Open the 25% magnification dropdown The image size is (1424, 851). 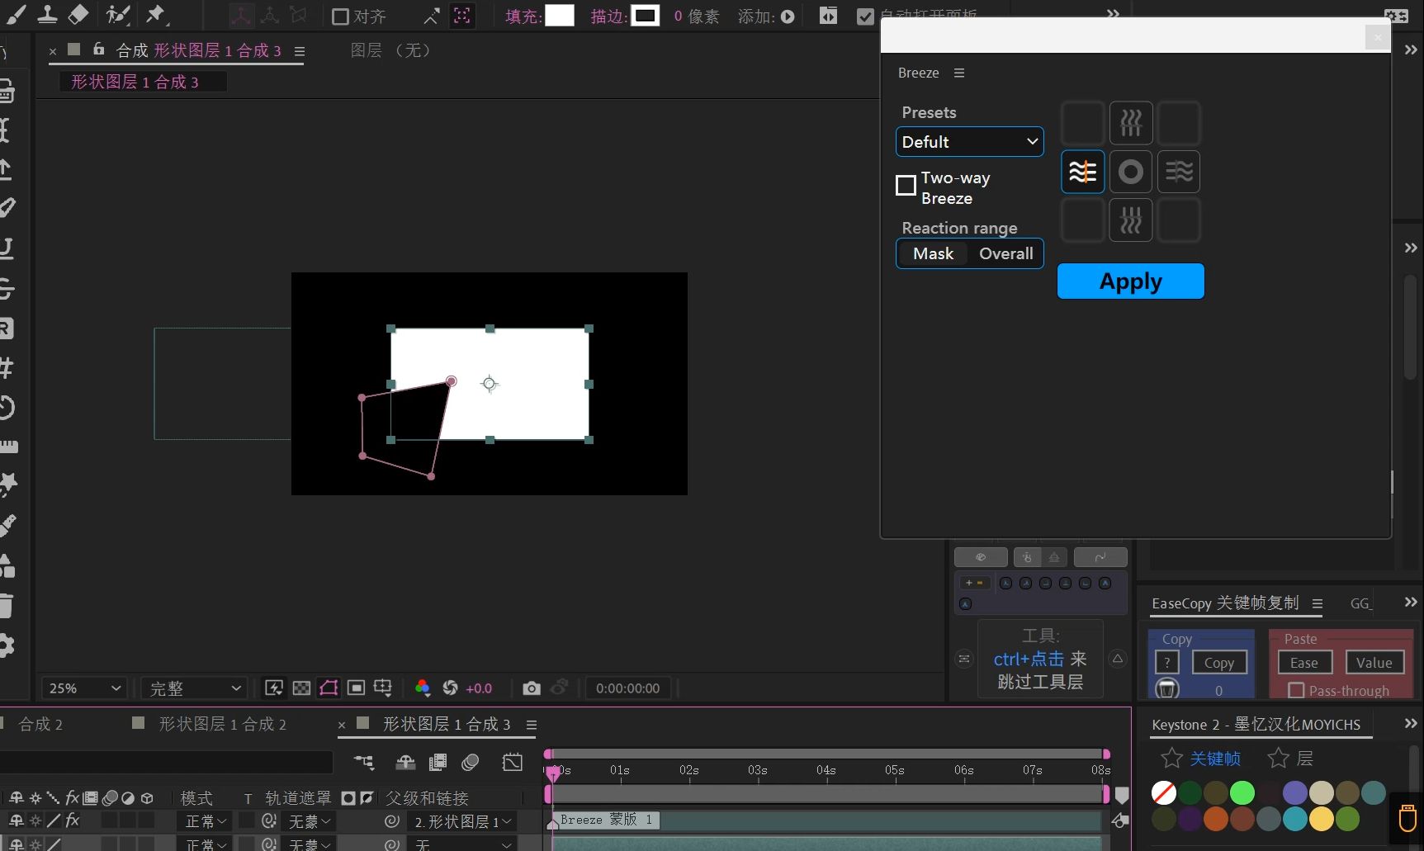tap(85, 688)
